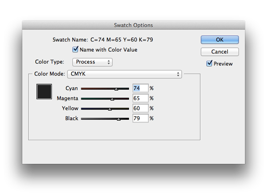Click the Swatch Options title bar
Screen dimensions: 268x193
pyautogui.click(x=134, y=25)
